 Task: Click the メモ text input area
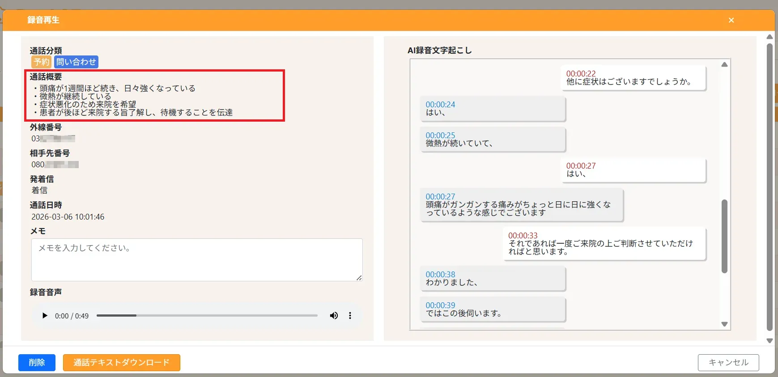pyautogui.click(x=196, y=259)
